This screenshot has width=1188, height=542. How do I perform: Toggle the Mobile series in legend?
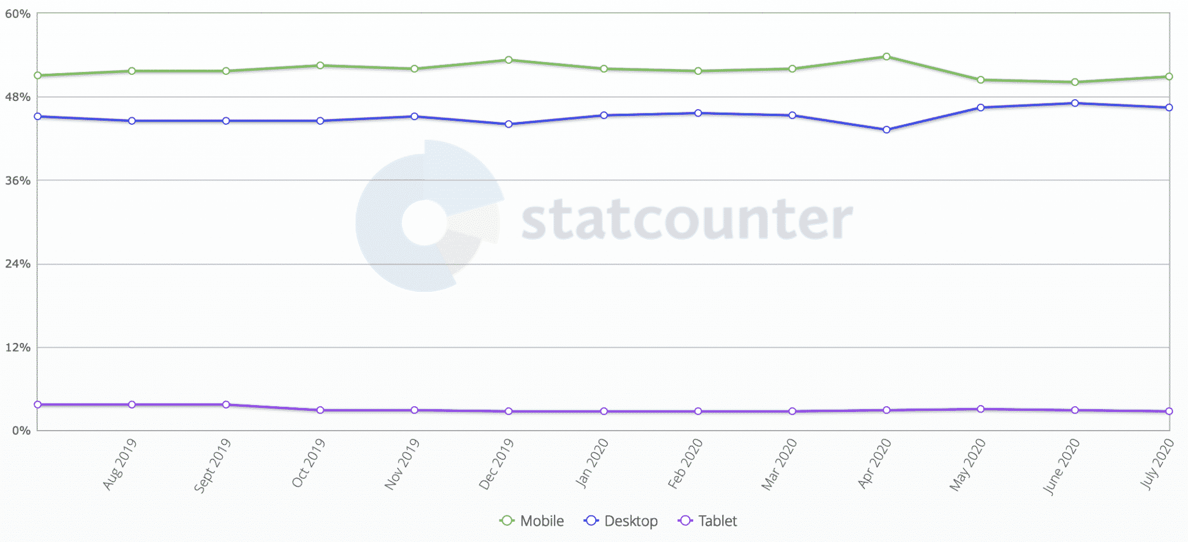[531, 521]
